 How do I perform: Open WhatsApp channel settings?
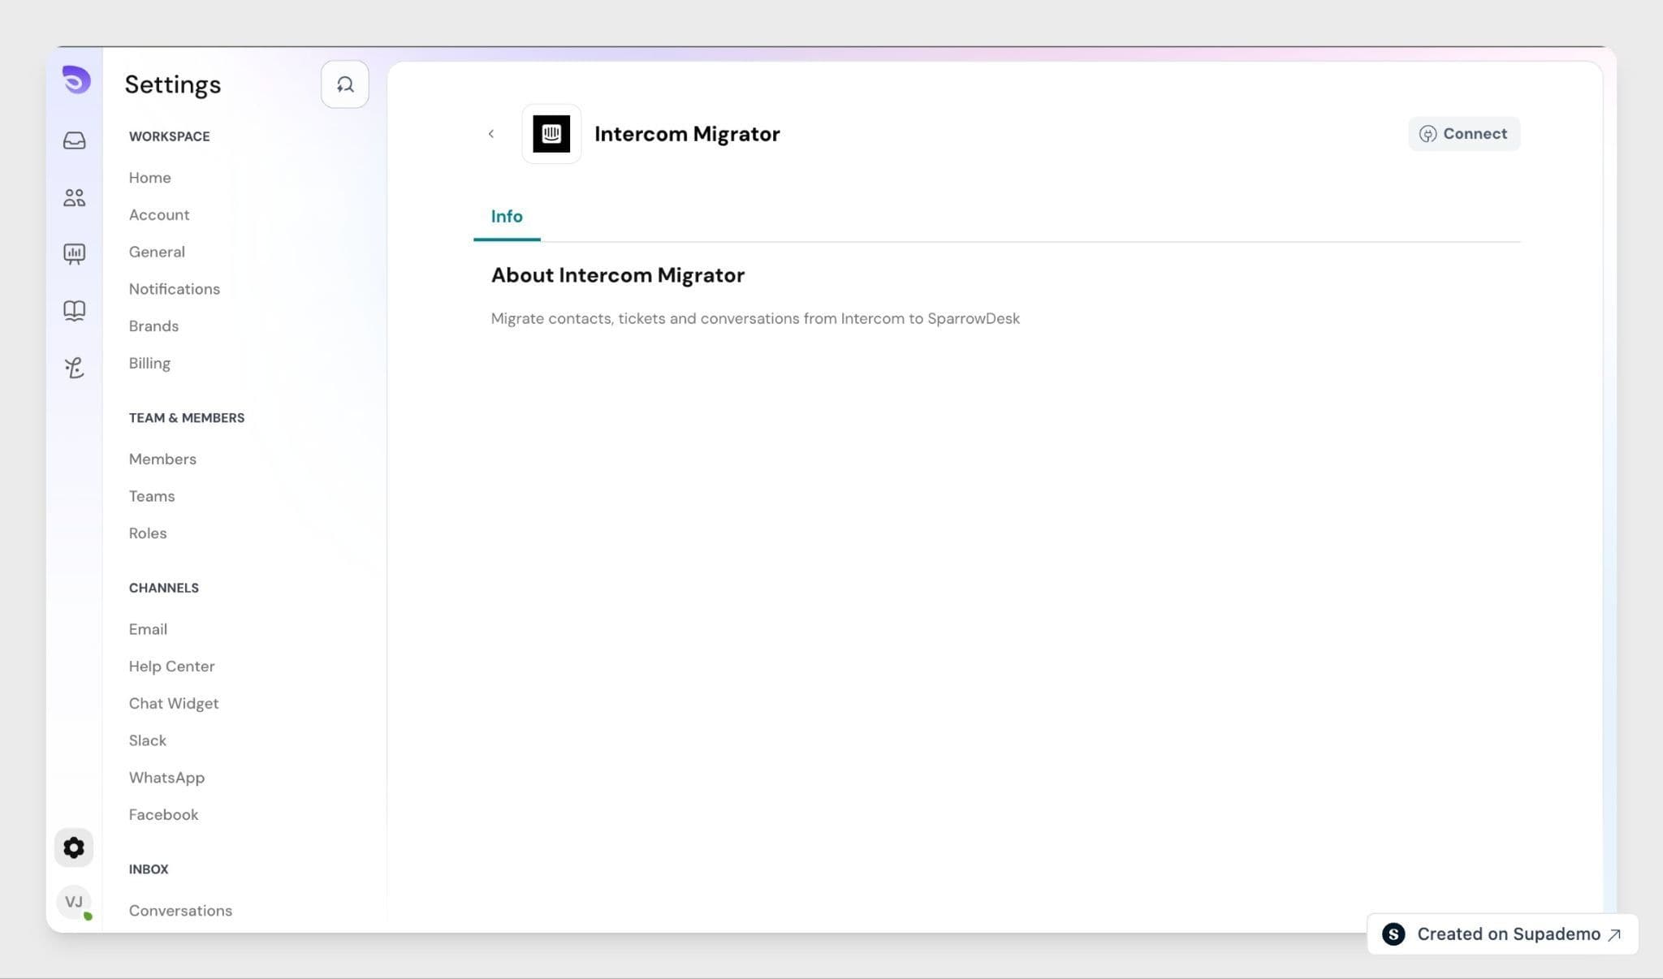166,778
